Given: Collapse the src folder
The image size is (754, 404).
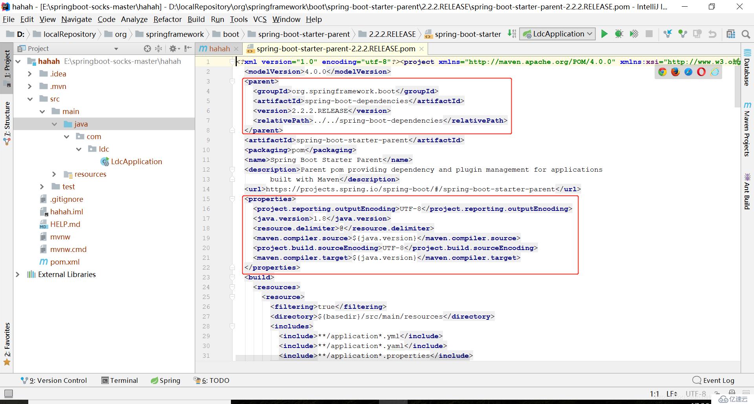Looking at the screenshot, I should 30,99.
